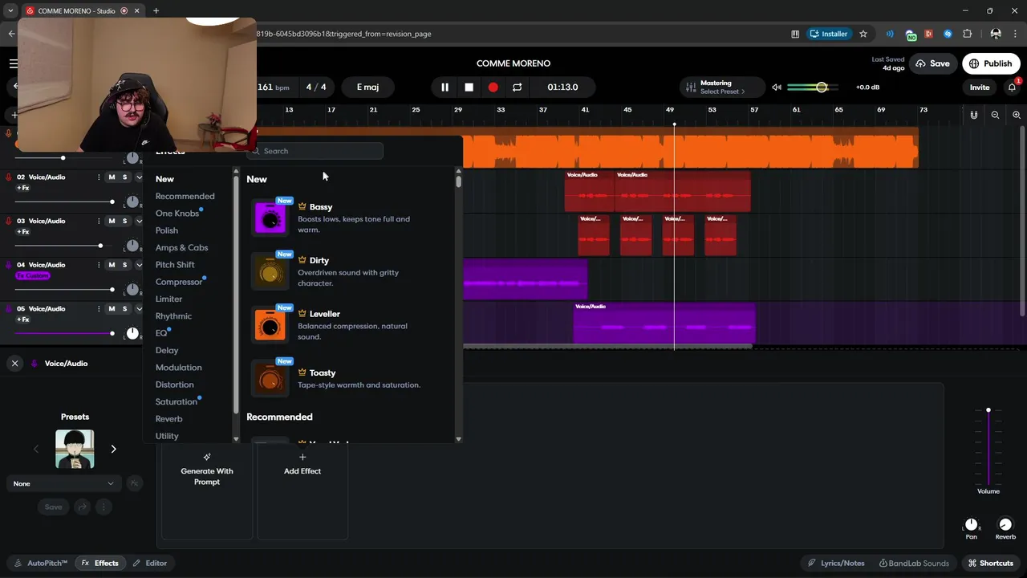Toggle the magnet snap-to-grid icon
The width and height of the screenshot is (1027, 578).
(x=974, y=115)
